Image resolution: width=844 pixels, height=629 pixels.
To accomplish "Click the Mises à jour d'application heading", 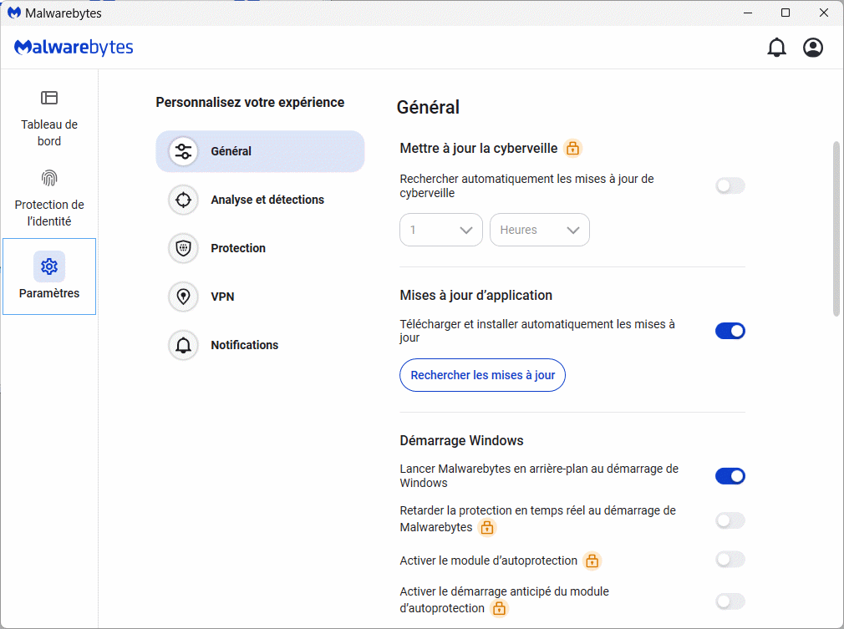I will pyautogui.click(x=475, y=296).
